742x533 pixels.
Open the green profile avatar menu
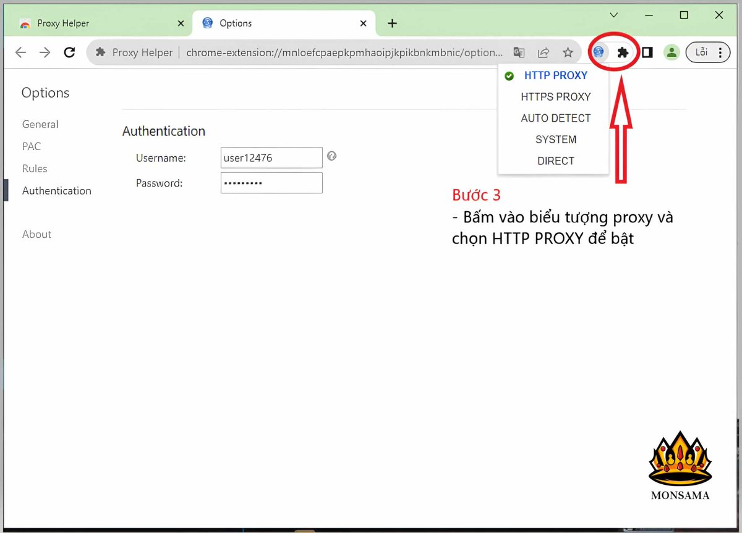pos(672,52)
